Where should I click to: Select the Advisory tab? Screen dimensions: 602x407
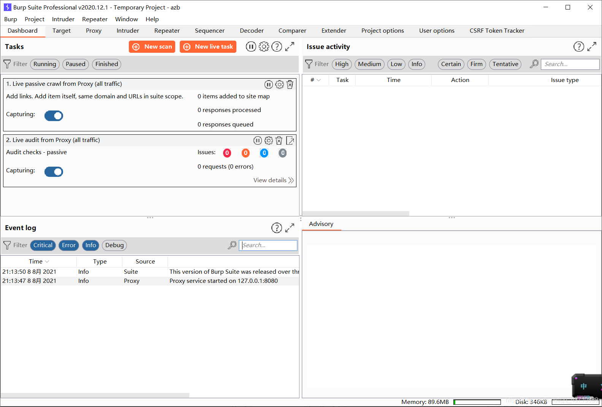pyautogui.click(x=321, y=224)
